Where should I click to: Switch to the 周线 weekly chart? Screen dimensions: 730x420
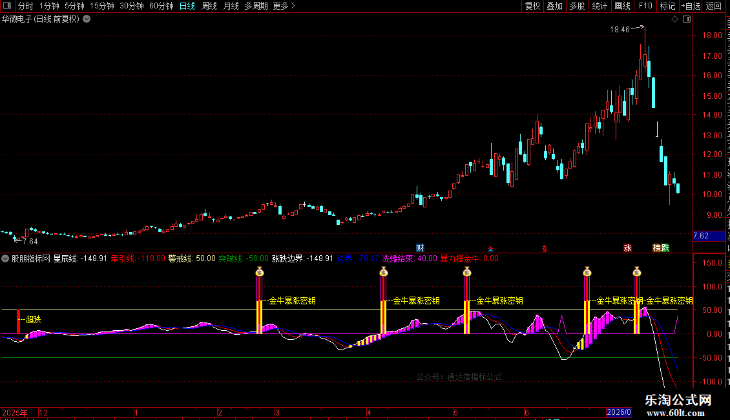click(209, 6)
